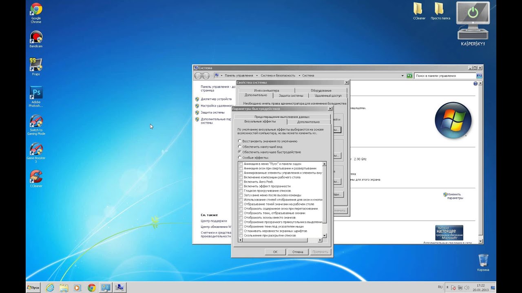The image size is (522, 293).
Task: Enable 'Сглаживать неровности экранных шрифтов' checkbox
Action: pos(241,231)
